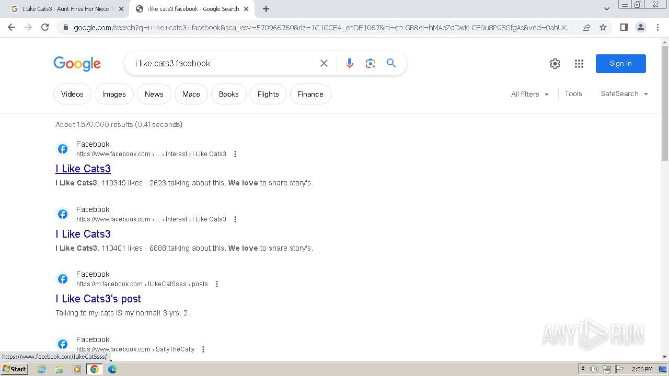Show hidden system tray icons

[x=583, y=369]
